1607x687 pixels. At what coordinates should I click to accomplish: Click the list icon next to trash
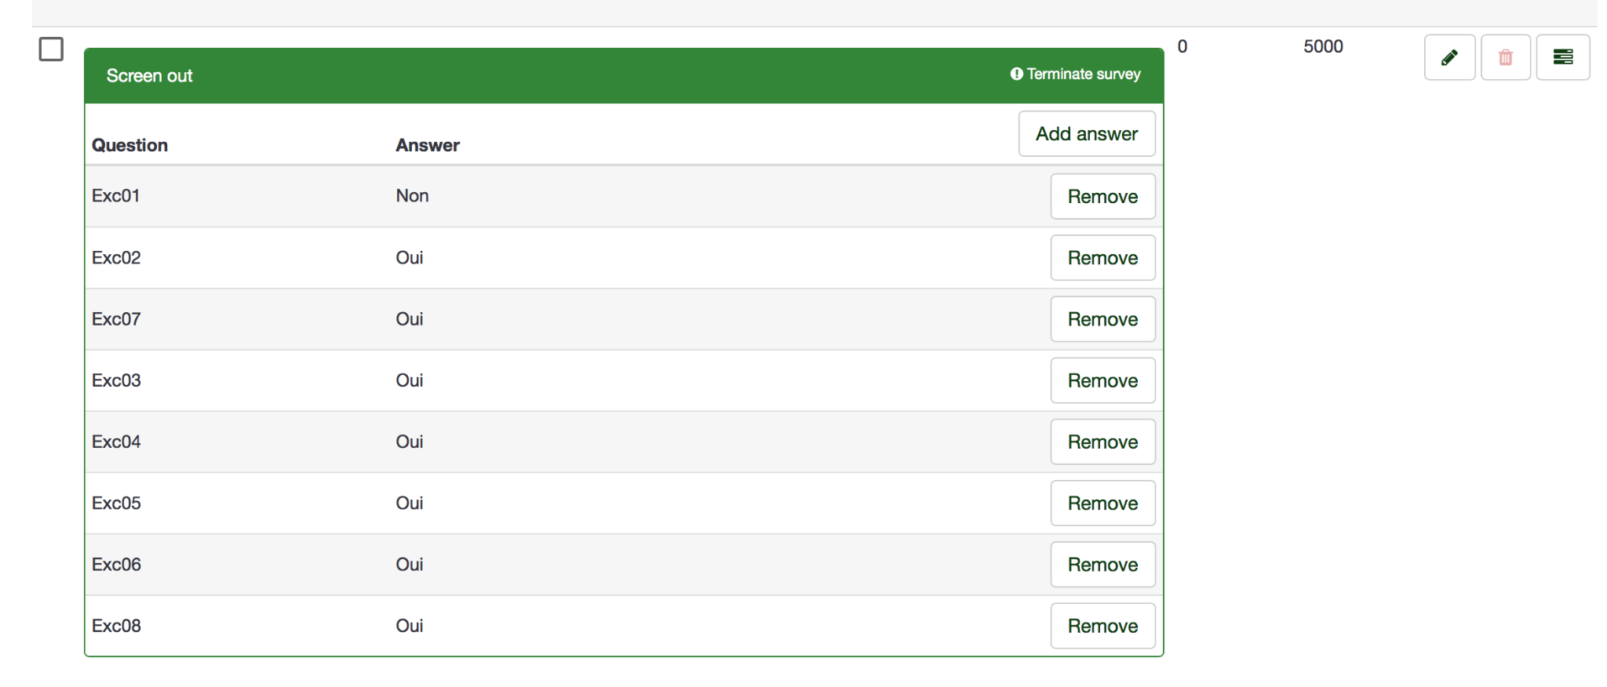(1562, 57)
